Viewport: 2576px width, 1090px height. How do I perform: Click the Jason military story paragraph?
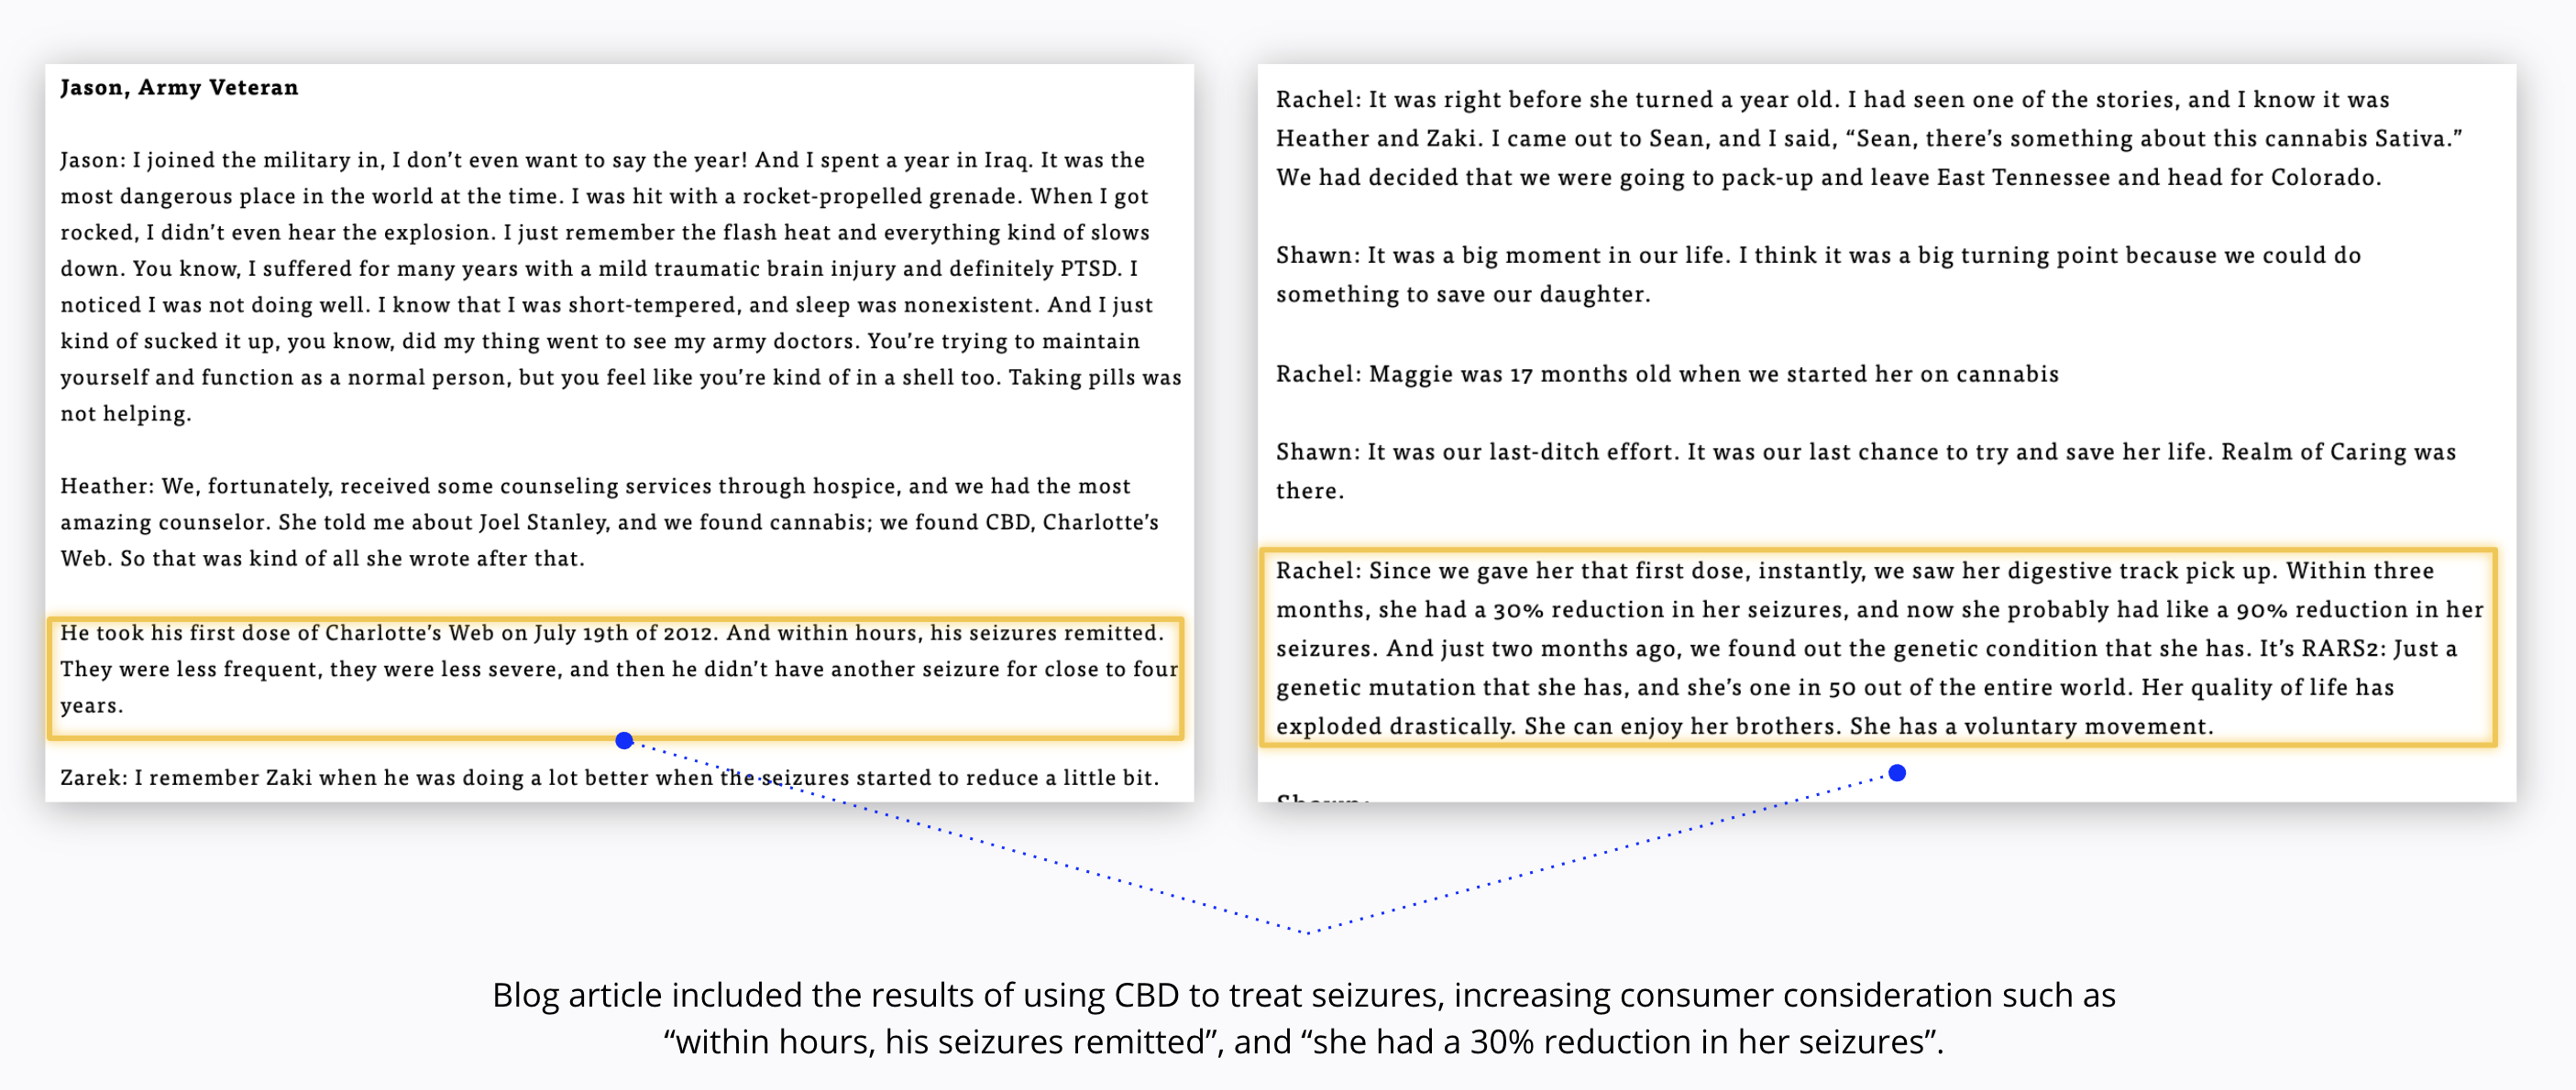pos(620,287)
